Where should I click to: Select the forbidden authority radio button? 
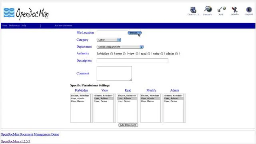[x=112, y=54]
